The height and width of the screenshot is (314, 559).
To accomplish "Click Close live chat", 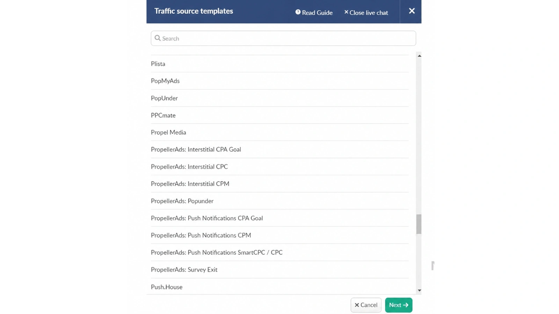I will pos(369,13).
